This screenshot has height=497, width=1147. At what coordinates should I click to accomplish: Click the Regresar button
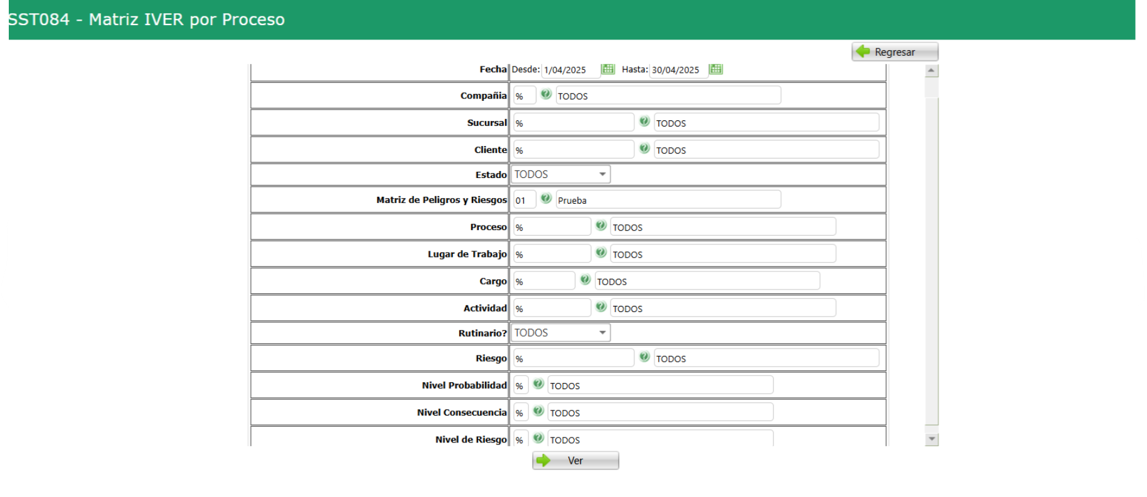tap(894, 52)
